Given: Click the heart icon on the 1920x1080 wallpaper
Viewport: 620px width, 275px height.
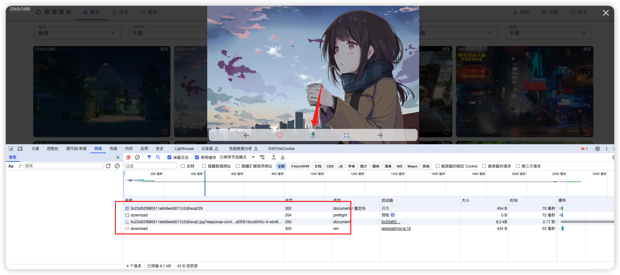Looking at the screenshot, I should [165, 132].
